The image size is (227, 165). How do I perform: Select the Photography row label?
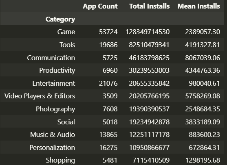coord(55,109)
